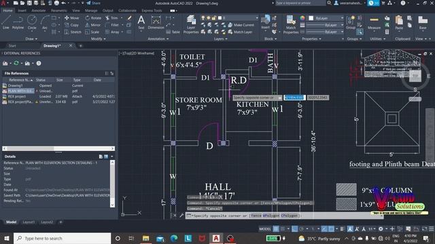Click Refresh icon in External References

[16, 63]
